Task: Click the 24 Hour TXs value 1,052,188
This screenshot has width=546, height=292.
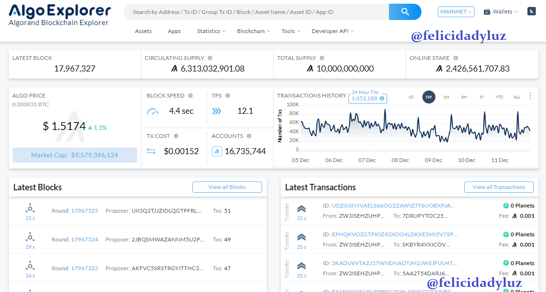Action: tap(364, 98)
